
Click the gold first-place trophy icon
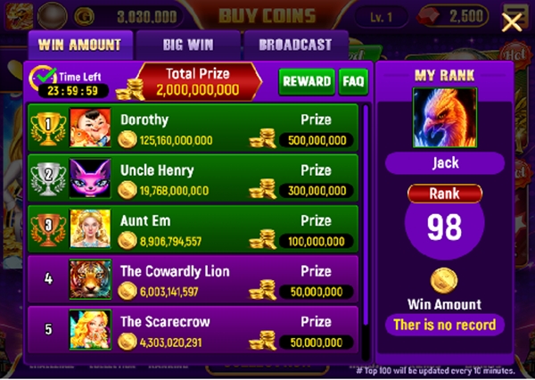tap(48, 128)
